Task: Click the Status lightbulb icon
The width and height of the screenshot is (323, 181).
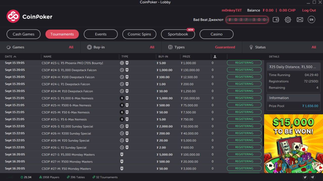Action: pos(251,47)
